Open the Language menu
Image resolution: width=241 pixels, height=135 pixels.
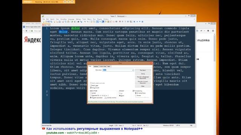71,19
